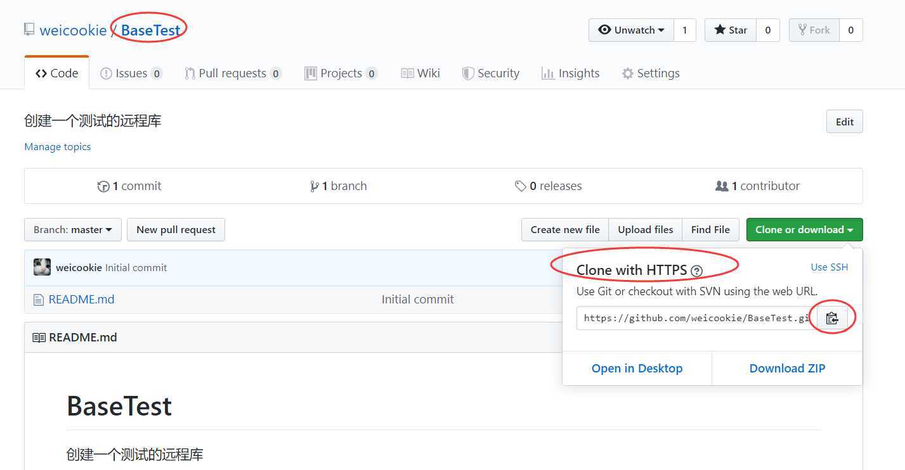Click the help question mark beside Clone with HTTPS
The image size is (905, 470).
pyautogui.click(x=696, y=271)
